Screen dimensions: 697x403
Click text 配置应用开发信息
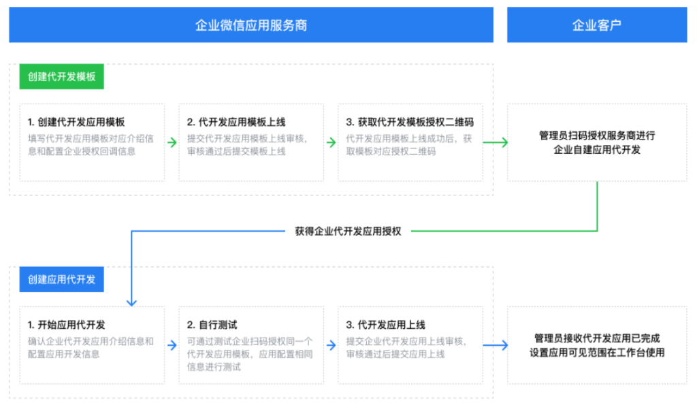click(x=63, y=355)
